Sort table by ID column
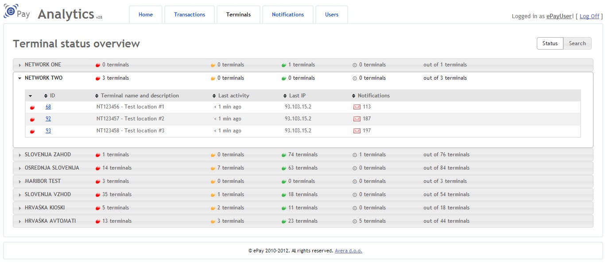This screenshot has width=605, height=263. 50,96
